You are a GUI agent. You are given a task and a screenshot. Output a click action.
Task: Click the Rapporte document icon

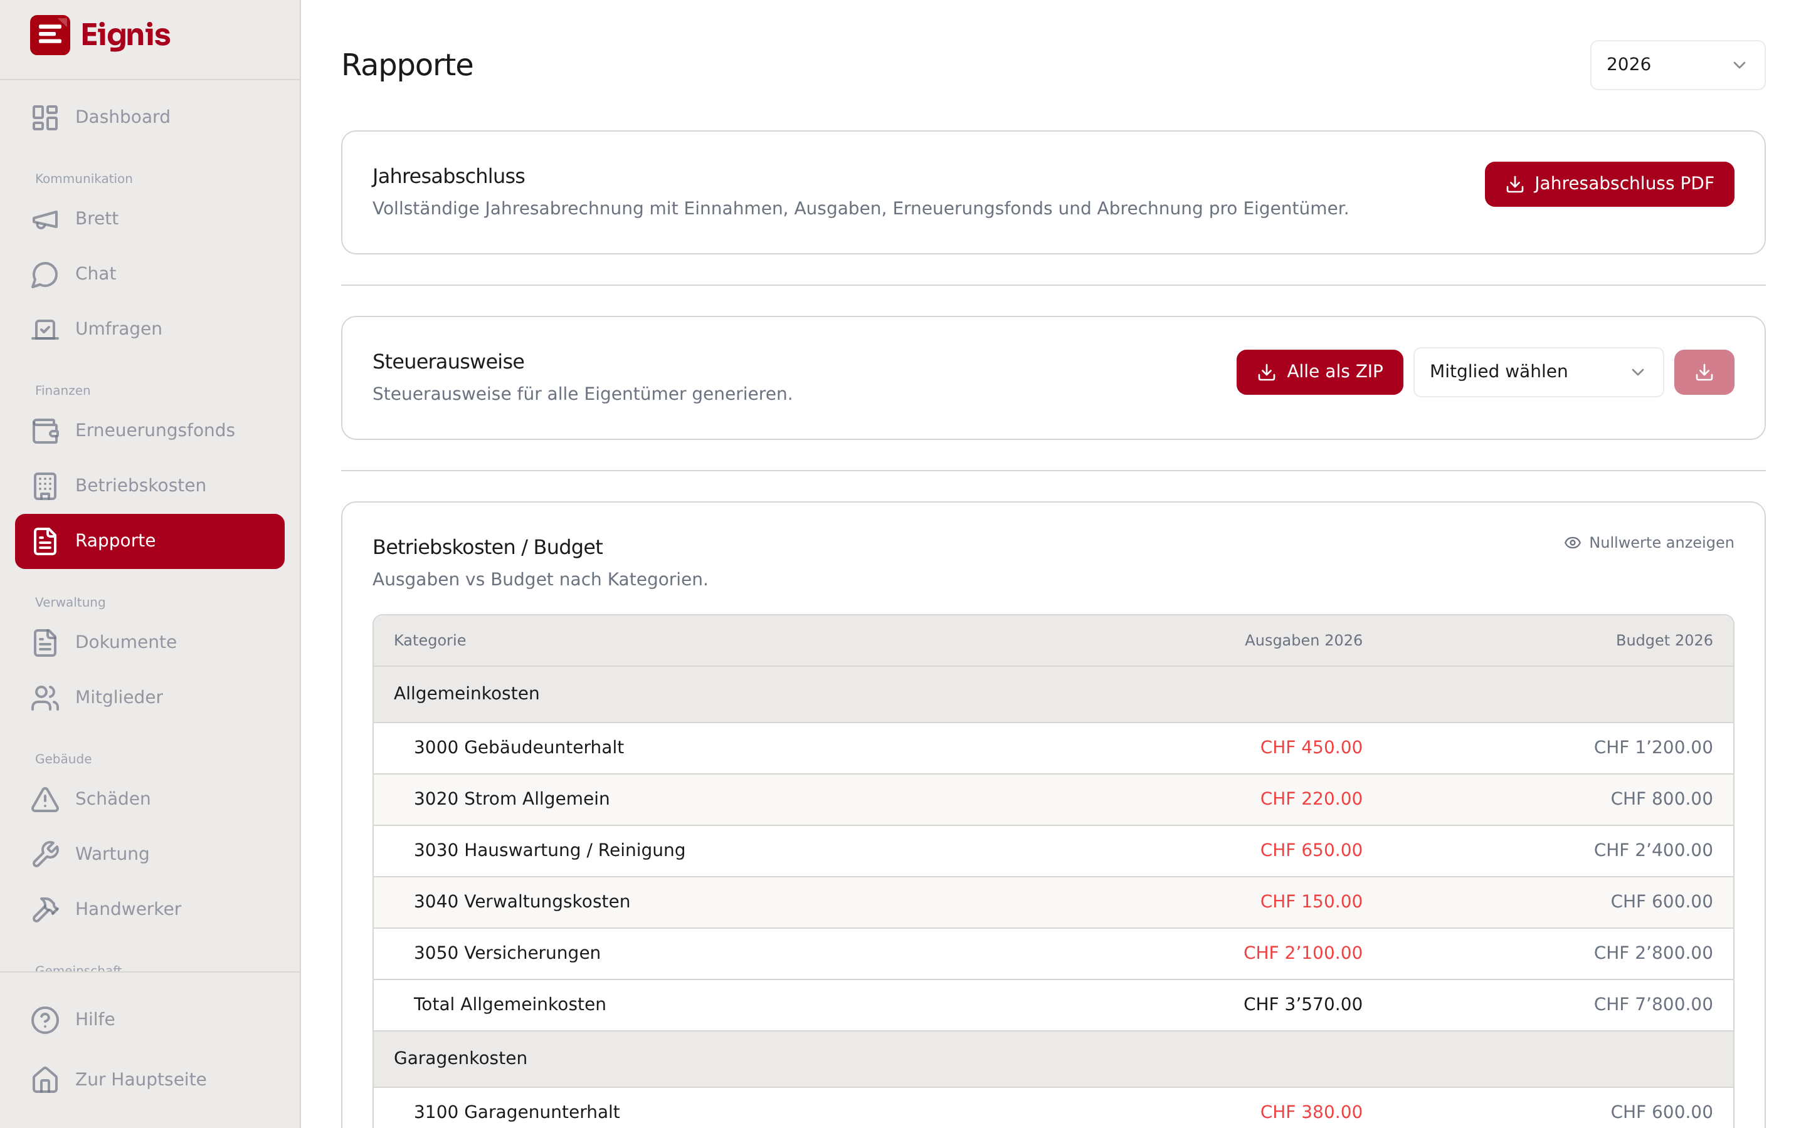tap(45, 541)
